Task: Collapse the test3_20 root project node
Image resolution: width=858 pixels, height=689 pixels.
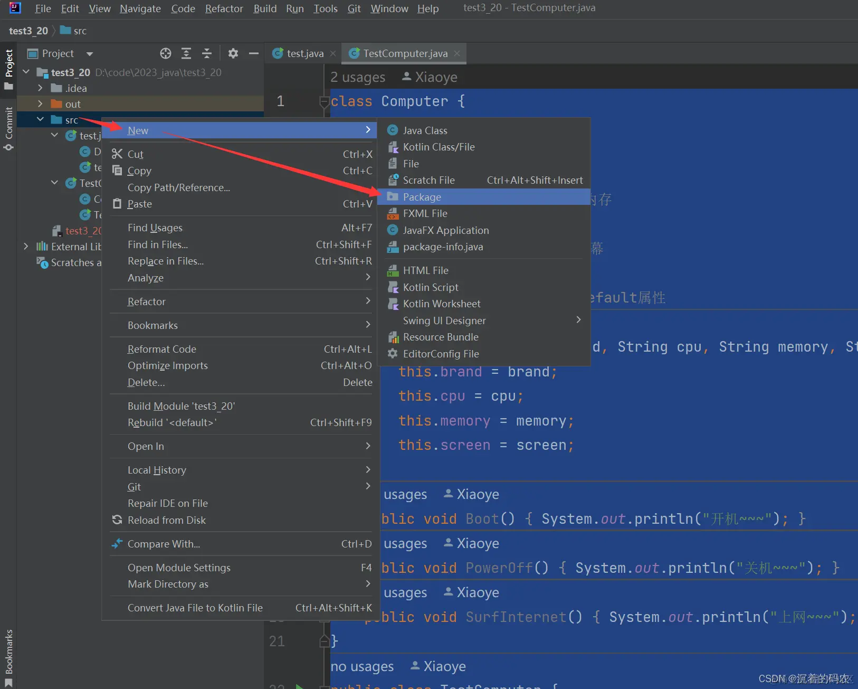Action: click(26, 72)
